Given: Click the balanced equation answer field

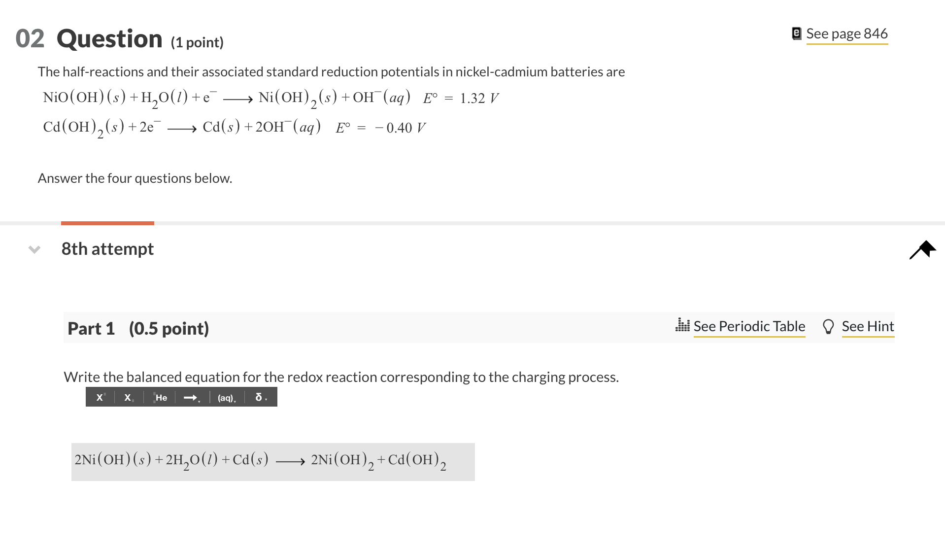Looking at the screenshot, I should [273, 461].
